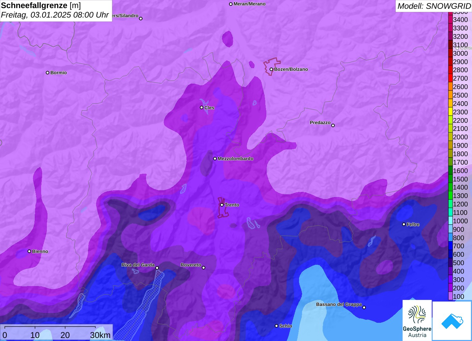Click the Modell: SNOWGRID label
Screen dimensions: 472x341
pos(434,6)
